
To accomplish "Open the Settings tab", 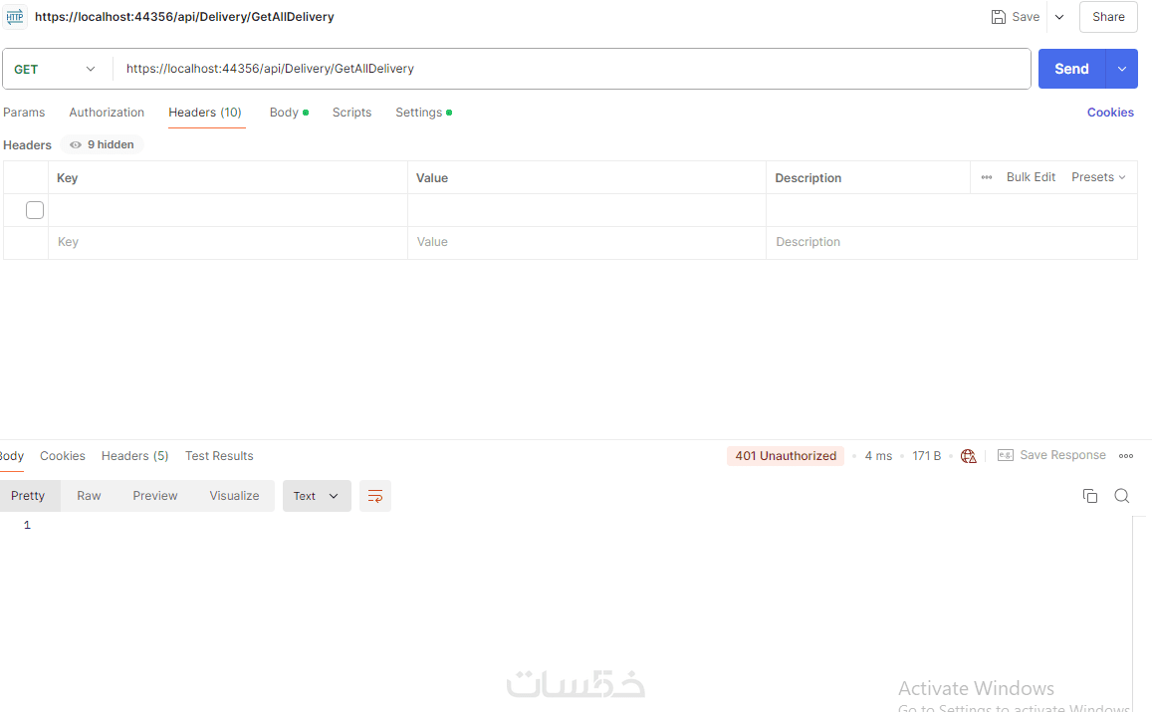I will tap(423, 113).
